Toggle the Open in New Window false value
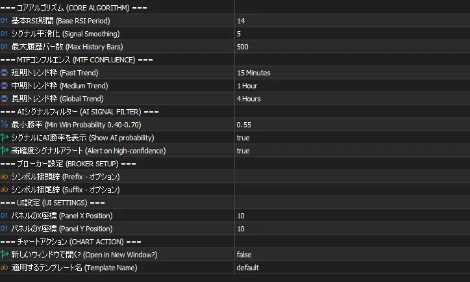470x282 pixels. coord(245,255)
